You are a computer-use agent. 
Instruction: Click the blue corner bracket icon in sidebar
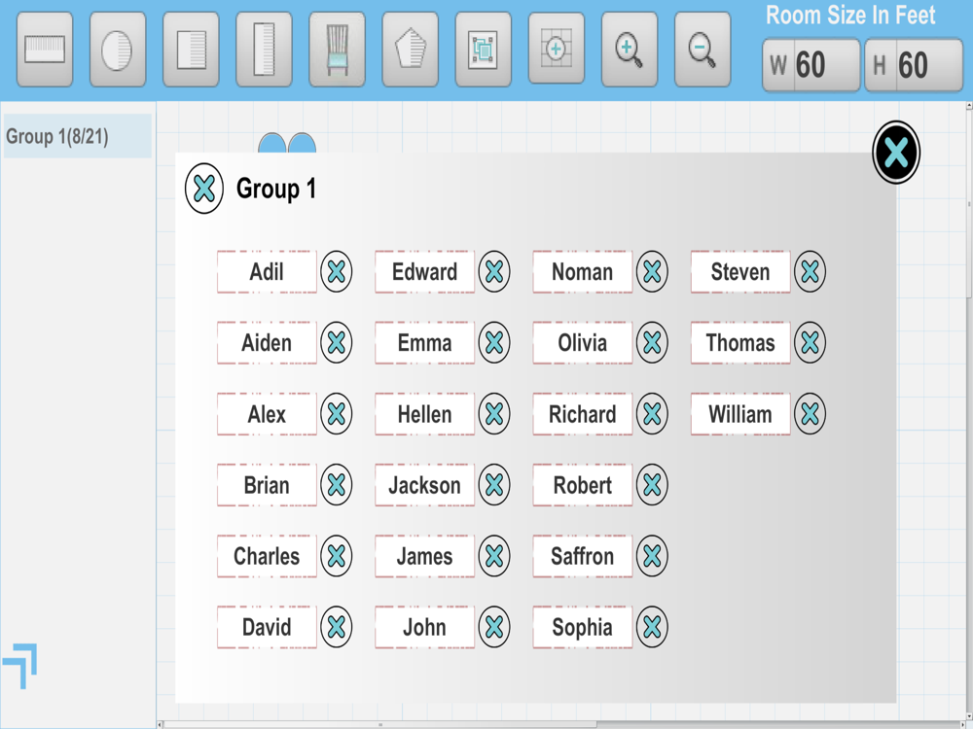click(x=19, y=666)
